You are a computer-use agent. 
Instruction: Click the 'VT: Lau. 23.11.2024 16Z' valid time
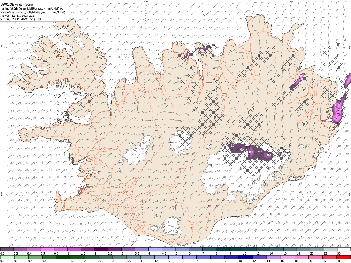[17, 19]
